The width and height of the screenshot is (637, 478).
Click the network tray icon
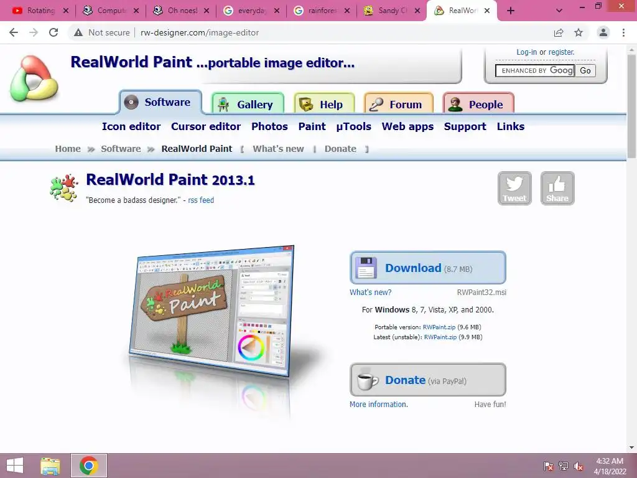[x=564, y=466]
